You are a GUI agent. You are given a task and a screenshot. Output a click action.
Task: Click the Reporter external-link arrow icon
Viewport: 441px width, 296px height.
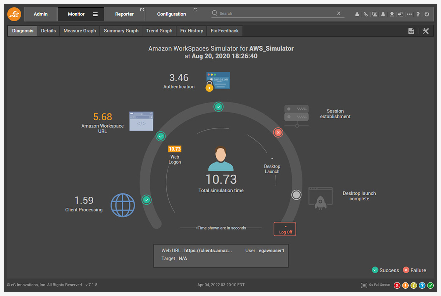coord(142,10)
